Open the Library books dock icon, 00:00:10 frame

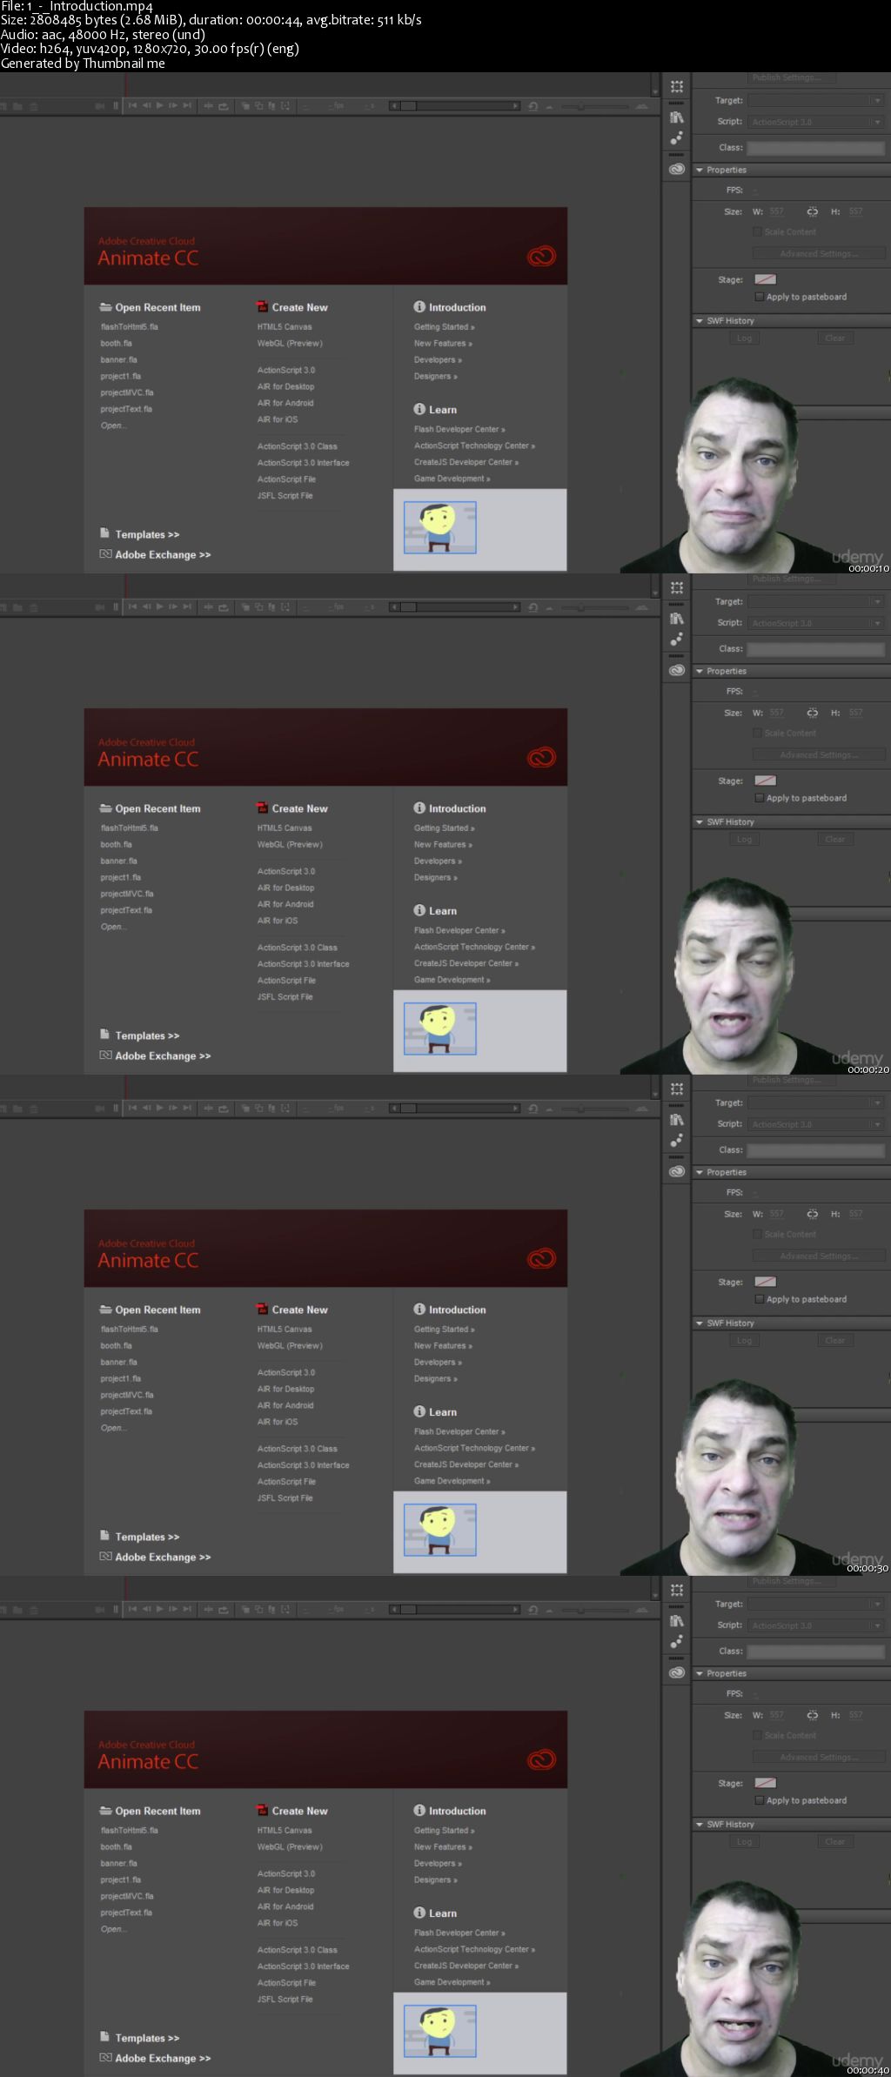677,117
